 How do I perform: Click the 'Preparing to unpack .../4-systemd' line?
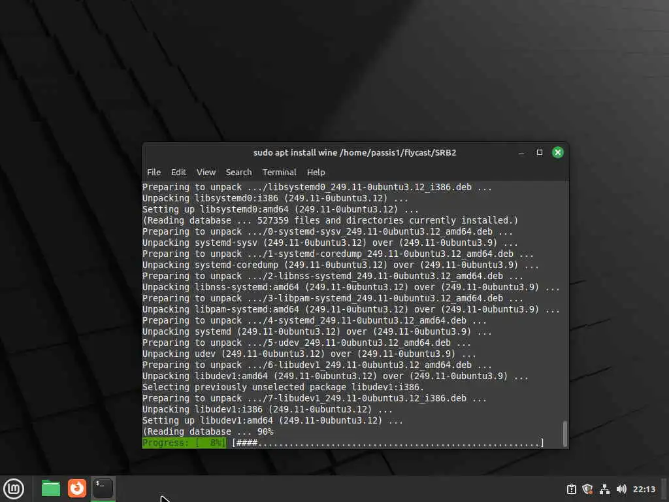pos(314,320)
